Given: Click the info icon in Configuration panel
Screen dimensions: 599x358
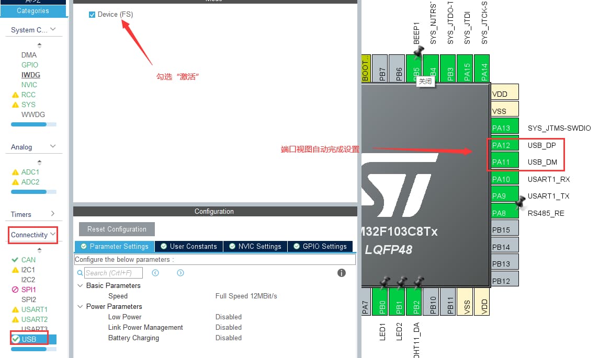Looking at the screenshot, I should [x=342, y=273].
